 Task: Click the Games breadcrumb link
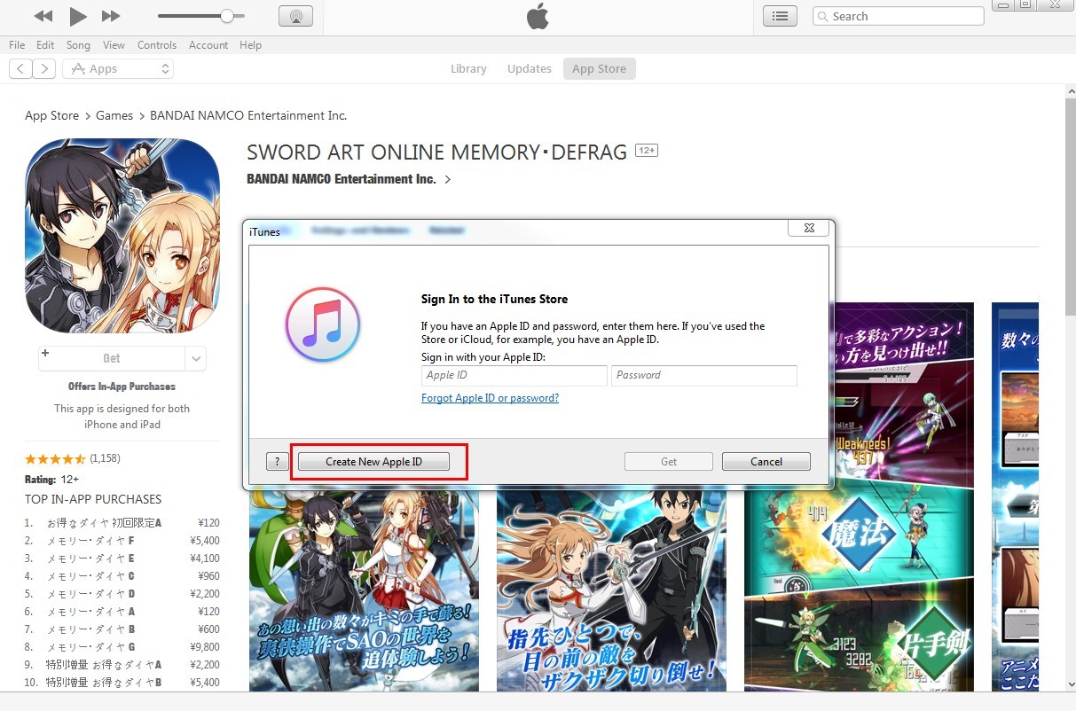(x=114, y=115)
